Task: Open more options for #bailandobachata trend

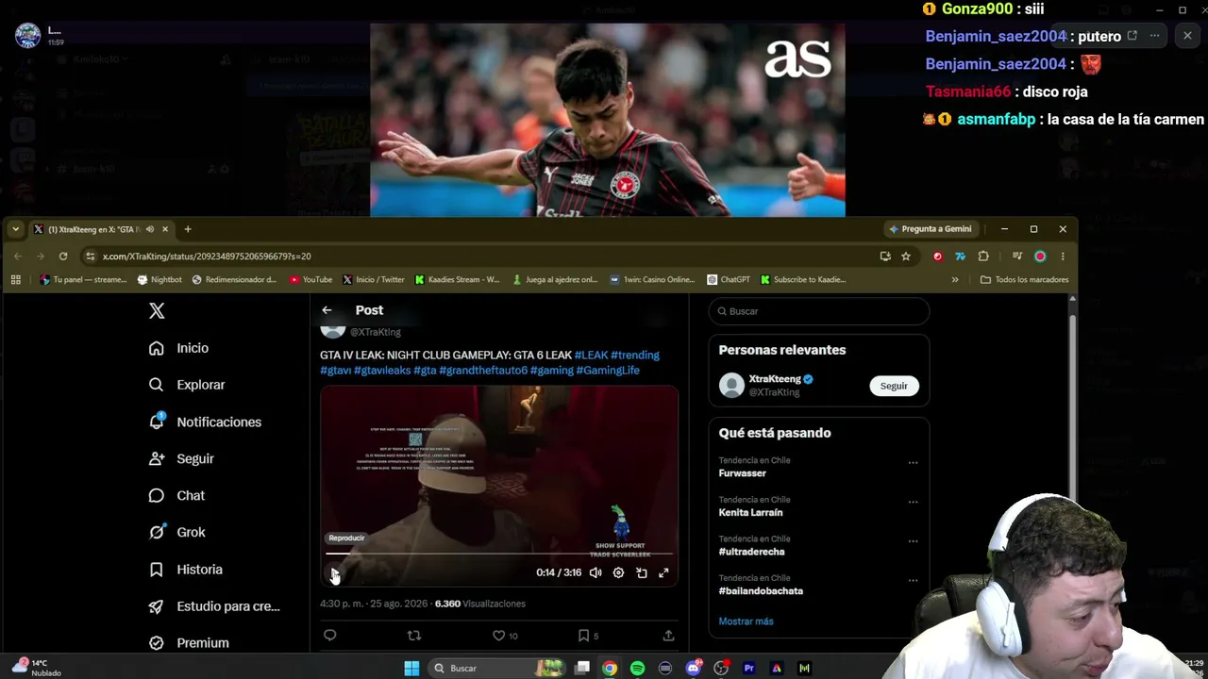Action: [x=913, y=581]
